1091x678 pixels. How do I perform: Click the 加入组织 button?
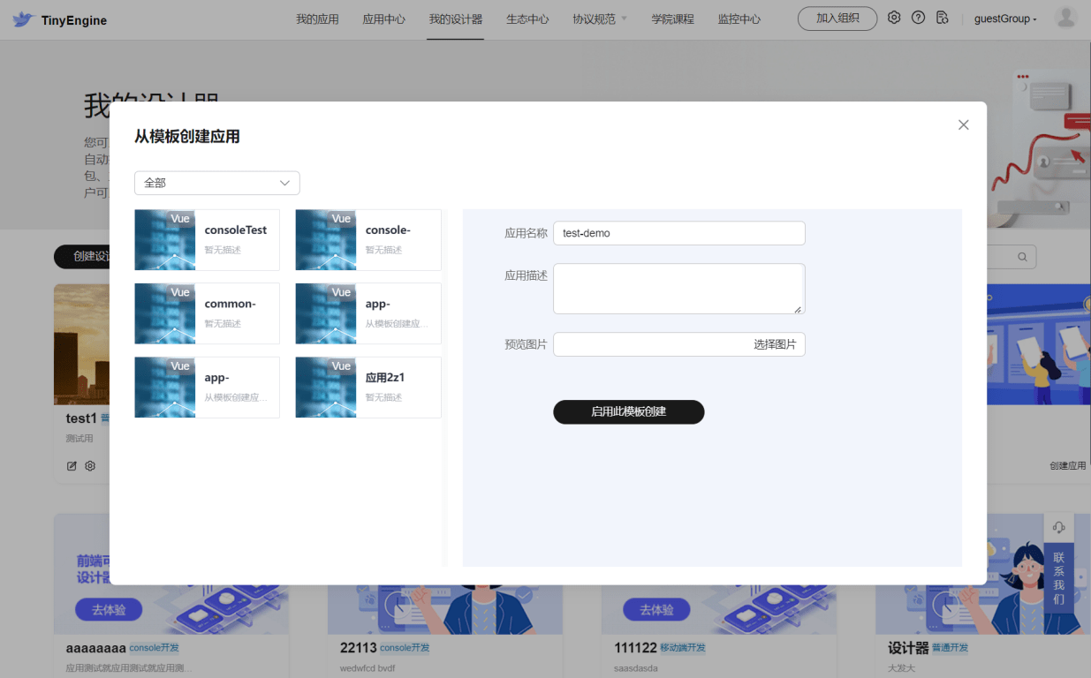point(837,19)
